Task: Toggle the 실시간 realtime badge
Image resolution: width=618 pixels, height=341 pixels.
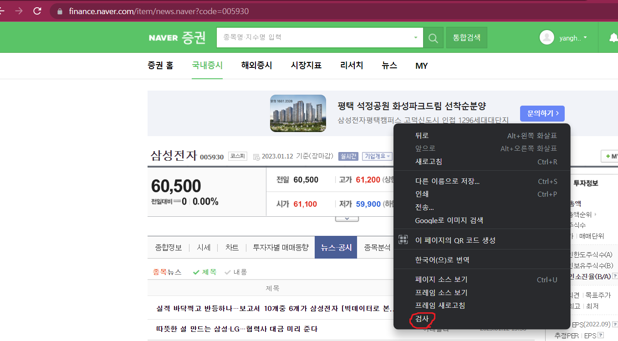Action: point(348,157)
